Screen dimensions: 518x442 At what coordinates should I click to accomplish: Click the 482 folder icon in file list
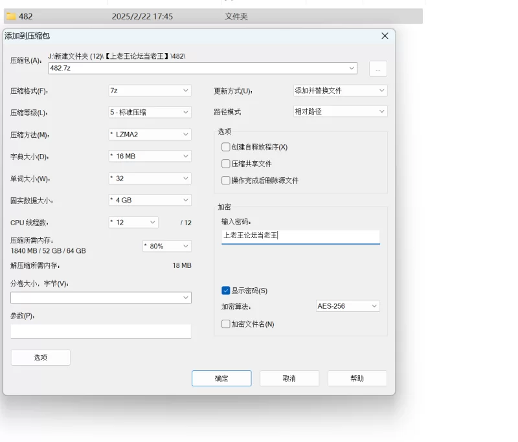[11, 16]
